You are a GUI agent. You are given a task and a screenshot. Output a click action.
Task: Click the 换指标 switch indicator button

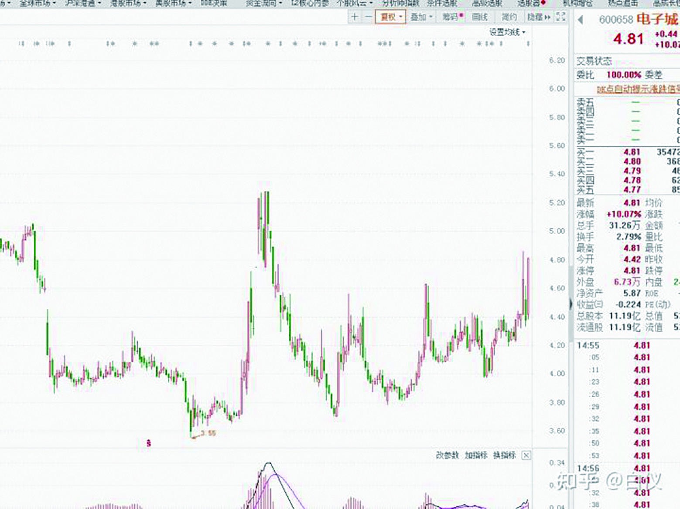(505, 455)
